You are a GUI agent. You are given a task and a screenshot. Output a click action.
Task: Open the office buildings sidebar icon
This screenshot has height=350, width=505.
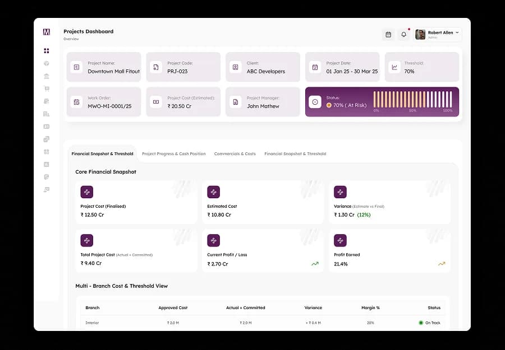pyautogui.click(x=47, y=114)
